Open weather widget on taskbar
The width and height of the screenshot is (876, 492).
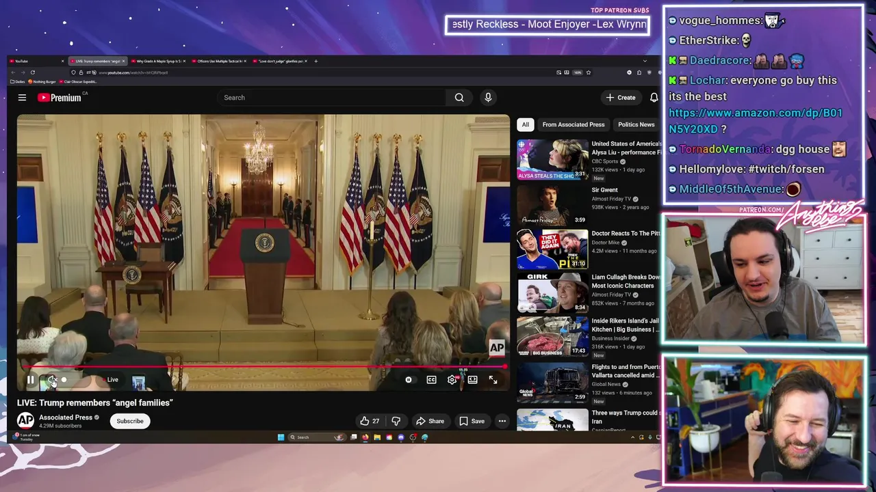pos(26,437)
